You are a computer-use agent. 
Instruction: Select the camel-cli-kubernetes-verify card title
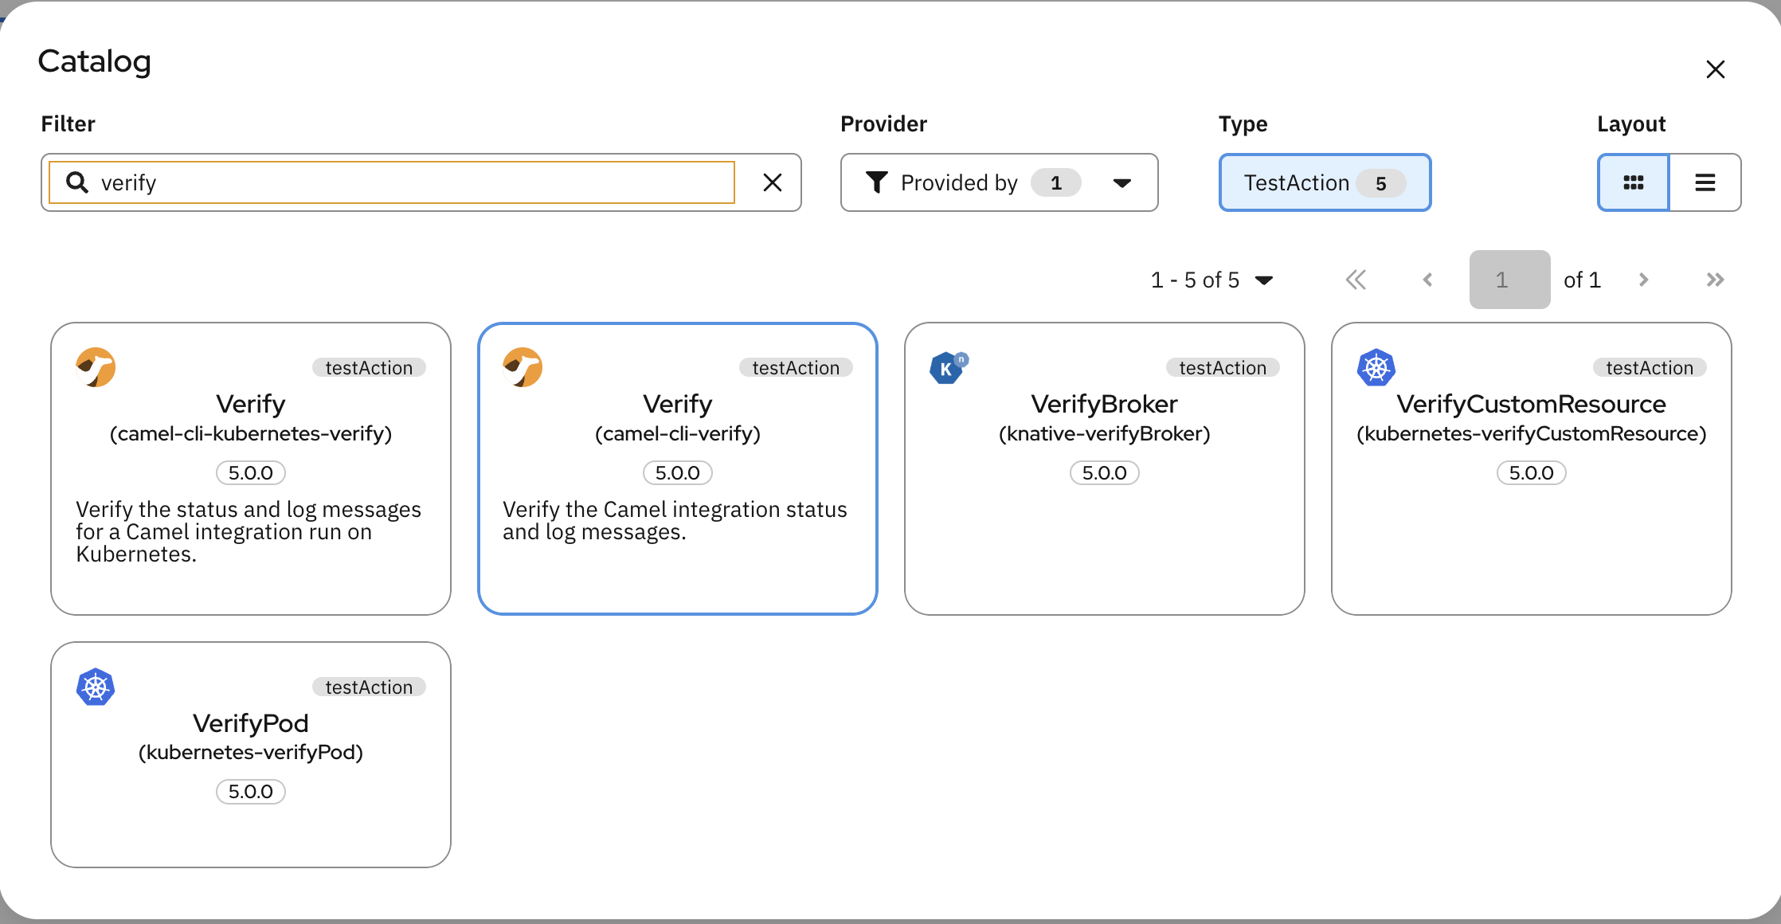coord(251,404)
